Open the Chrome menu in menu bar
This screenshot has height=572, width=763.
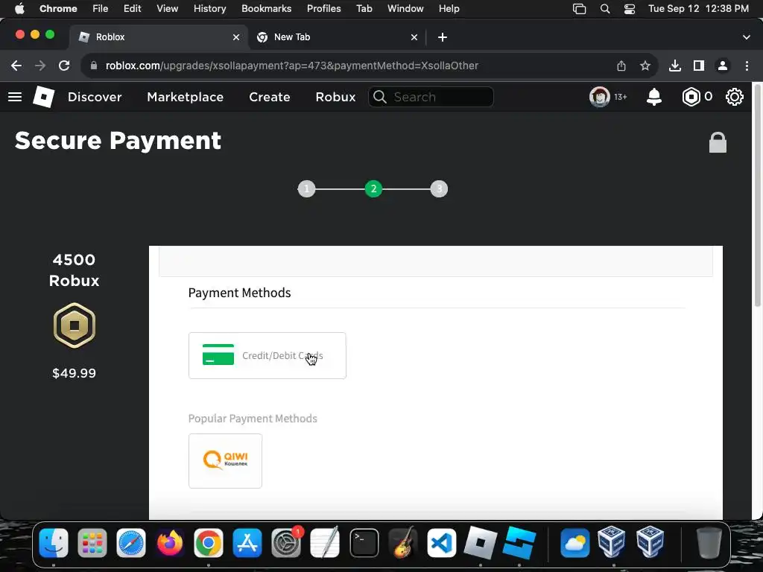(58, 9)
